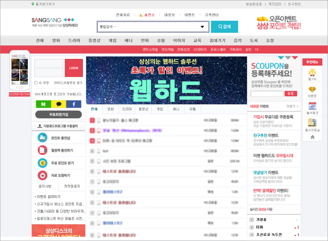The image size is (328, 241).
Task: Click the diamond 이벤트 icon
Action: (313, 89)
